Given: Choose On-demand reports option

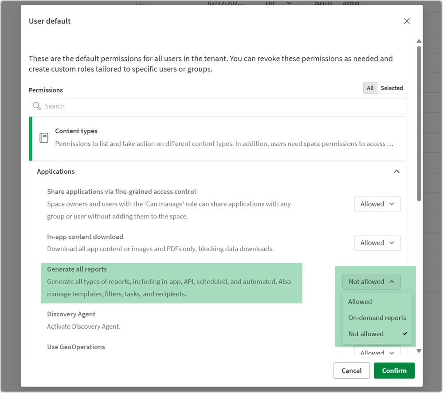Looking at the screenshot, I should pyautogui.click(x=377, y=318).
